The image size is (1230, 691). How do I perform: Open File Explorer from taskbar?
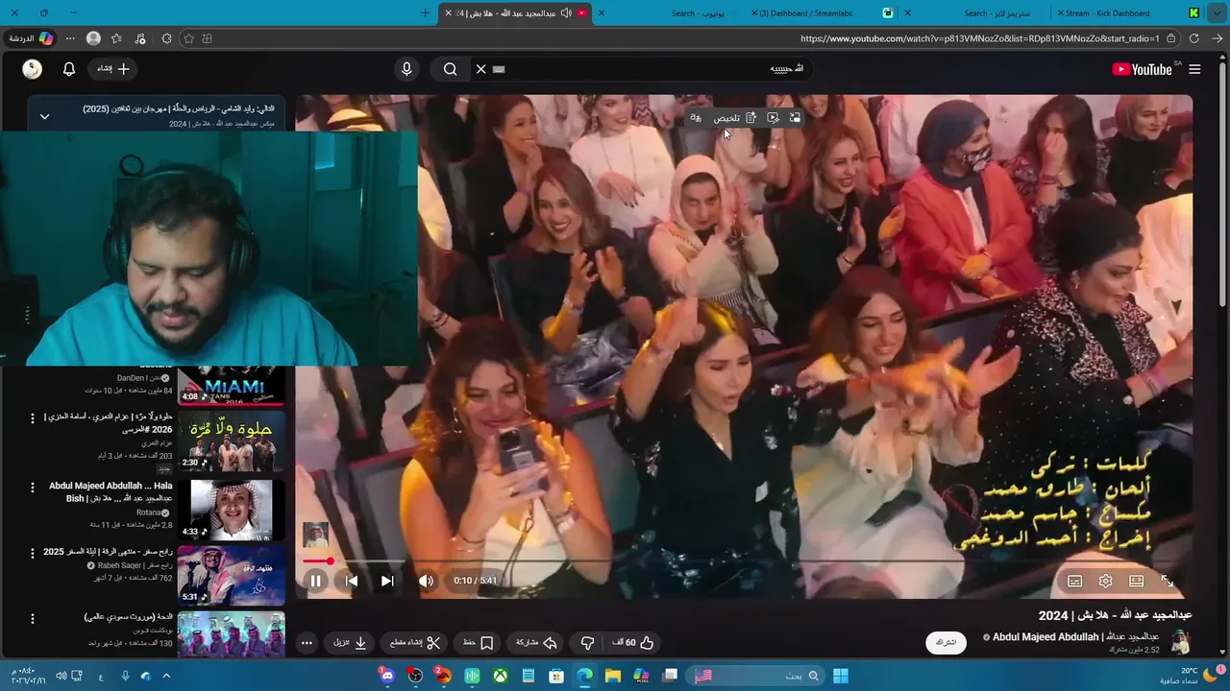click(612, 676)
